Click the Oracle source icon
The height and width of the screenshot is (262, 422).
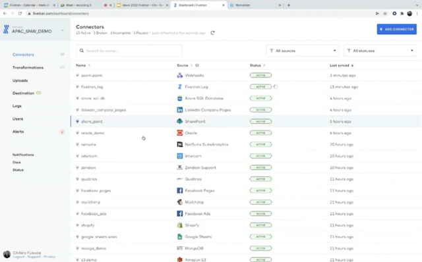179,133
